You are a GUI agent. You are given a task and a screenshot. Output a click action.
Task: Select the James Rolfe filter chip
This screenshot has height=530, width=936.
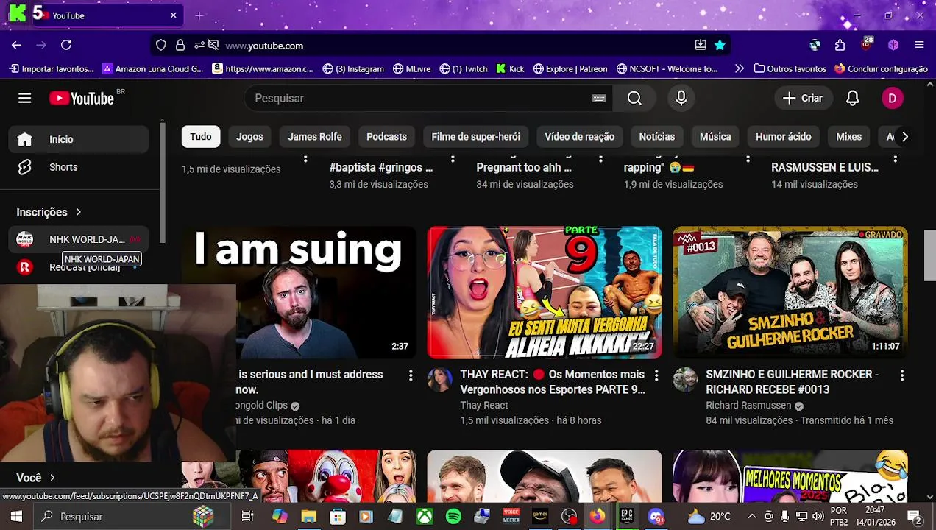[315, 137]
